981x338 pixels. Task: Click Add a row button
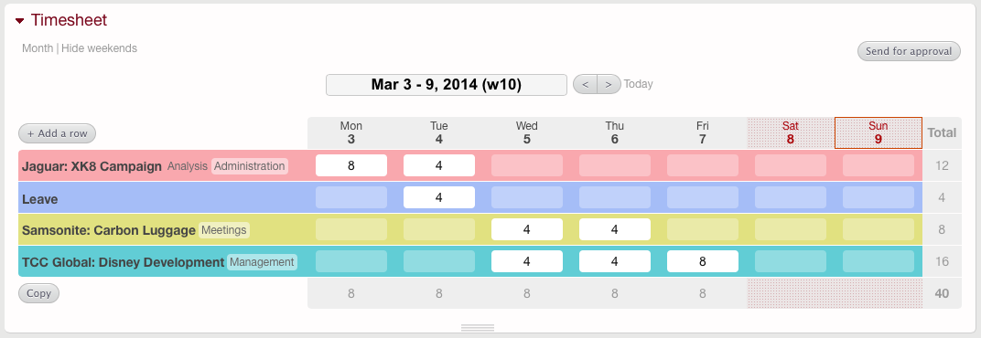click(57, 133)
